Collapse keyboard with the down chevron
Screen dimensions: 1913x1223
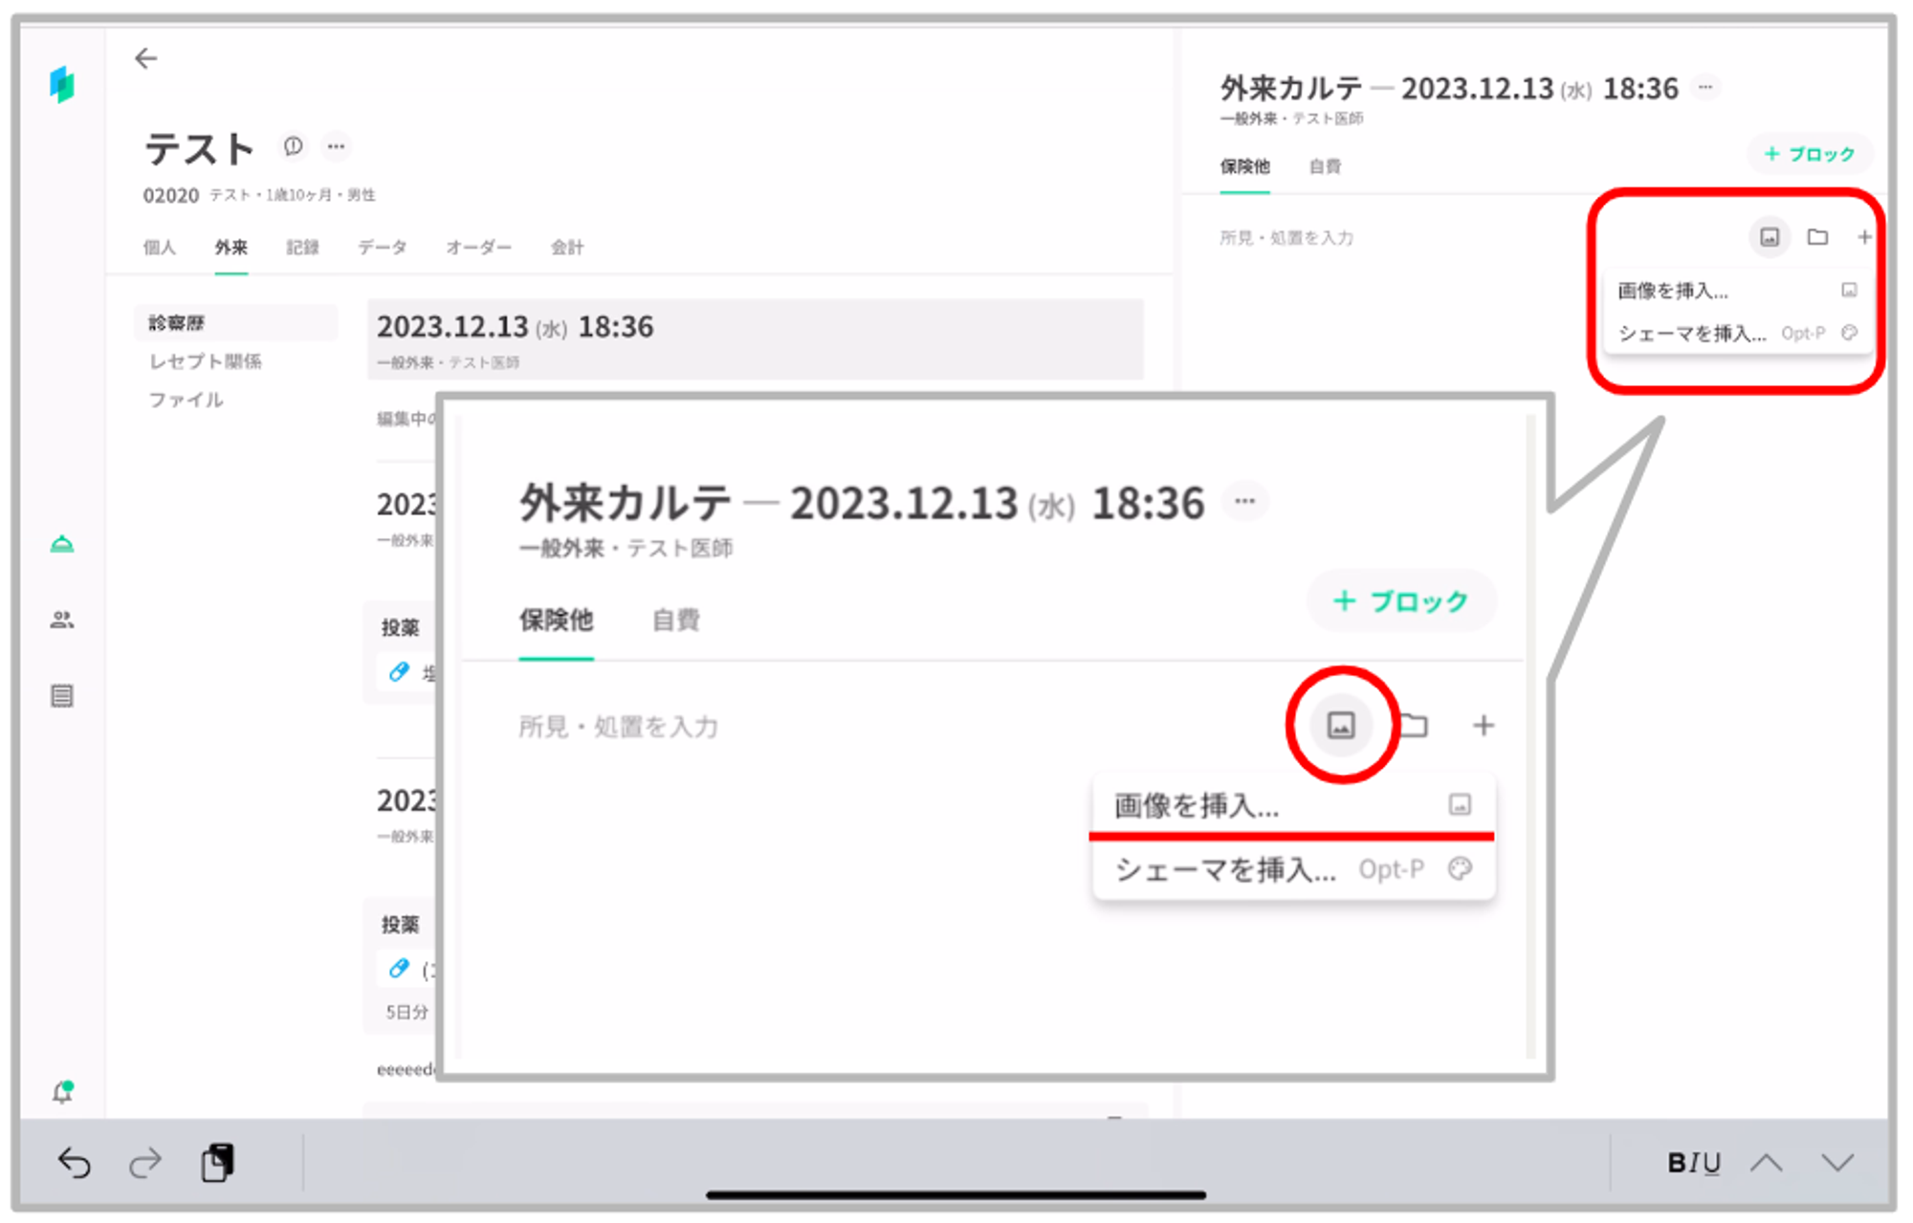point(1837,1162)
